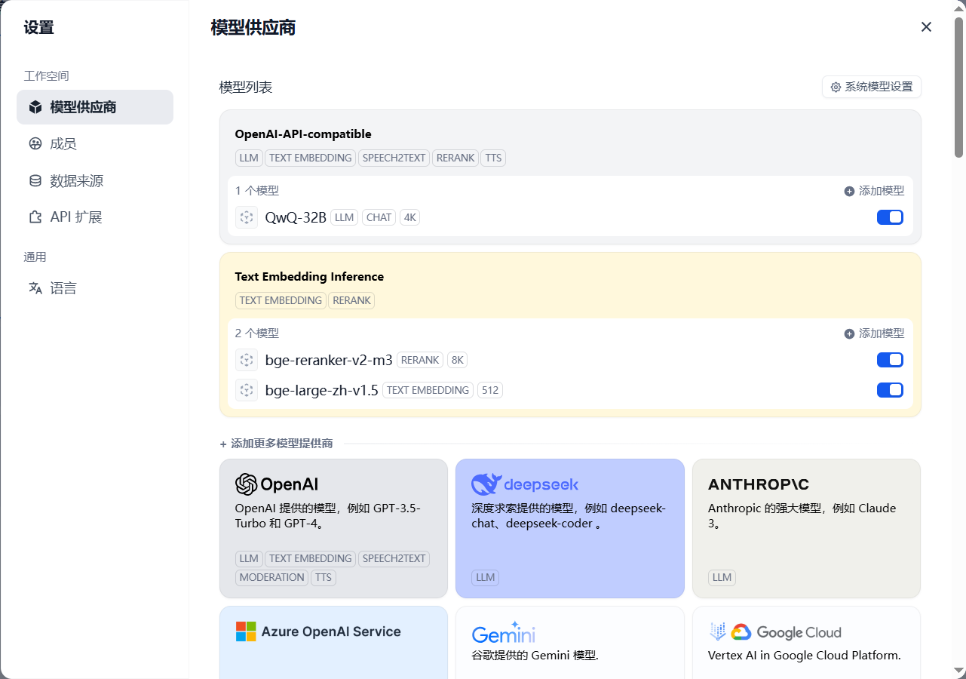Click the gear icon in 系统模型设置

coord(836,87)
